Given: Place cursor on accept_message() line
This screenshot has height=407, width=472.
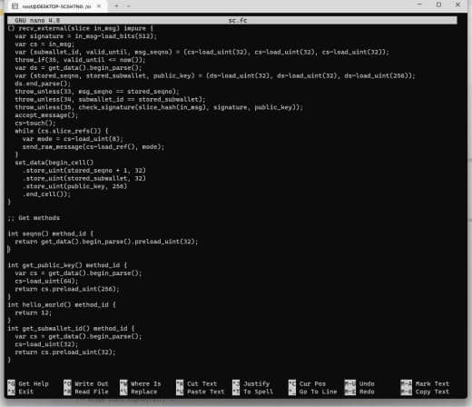Looking at the screenshot, I should pos(46,115).
